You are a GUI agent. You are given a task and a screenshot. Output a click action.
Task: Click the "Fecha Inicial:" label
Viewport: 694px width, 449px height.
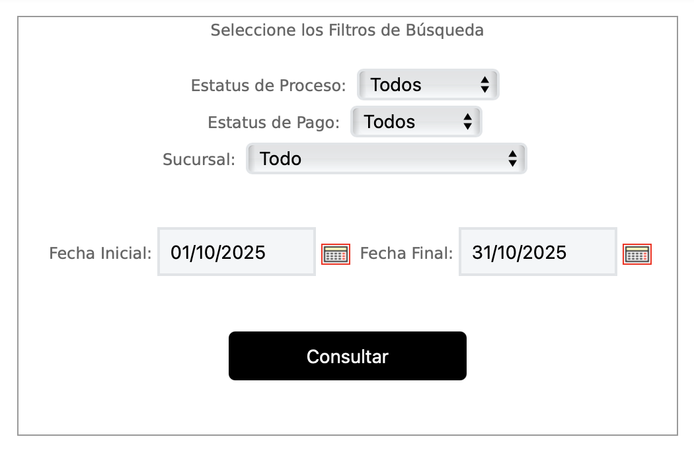coord(100,254)
